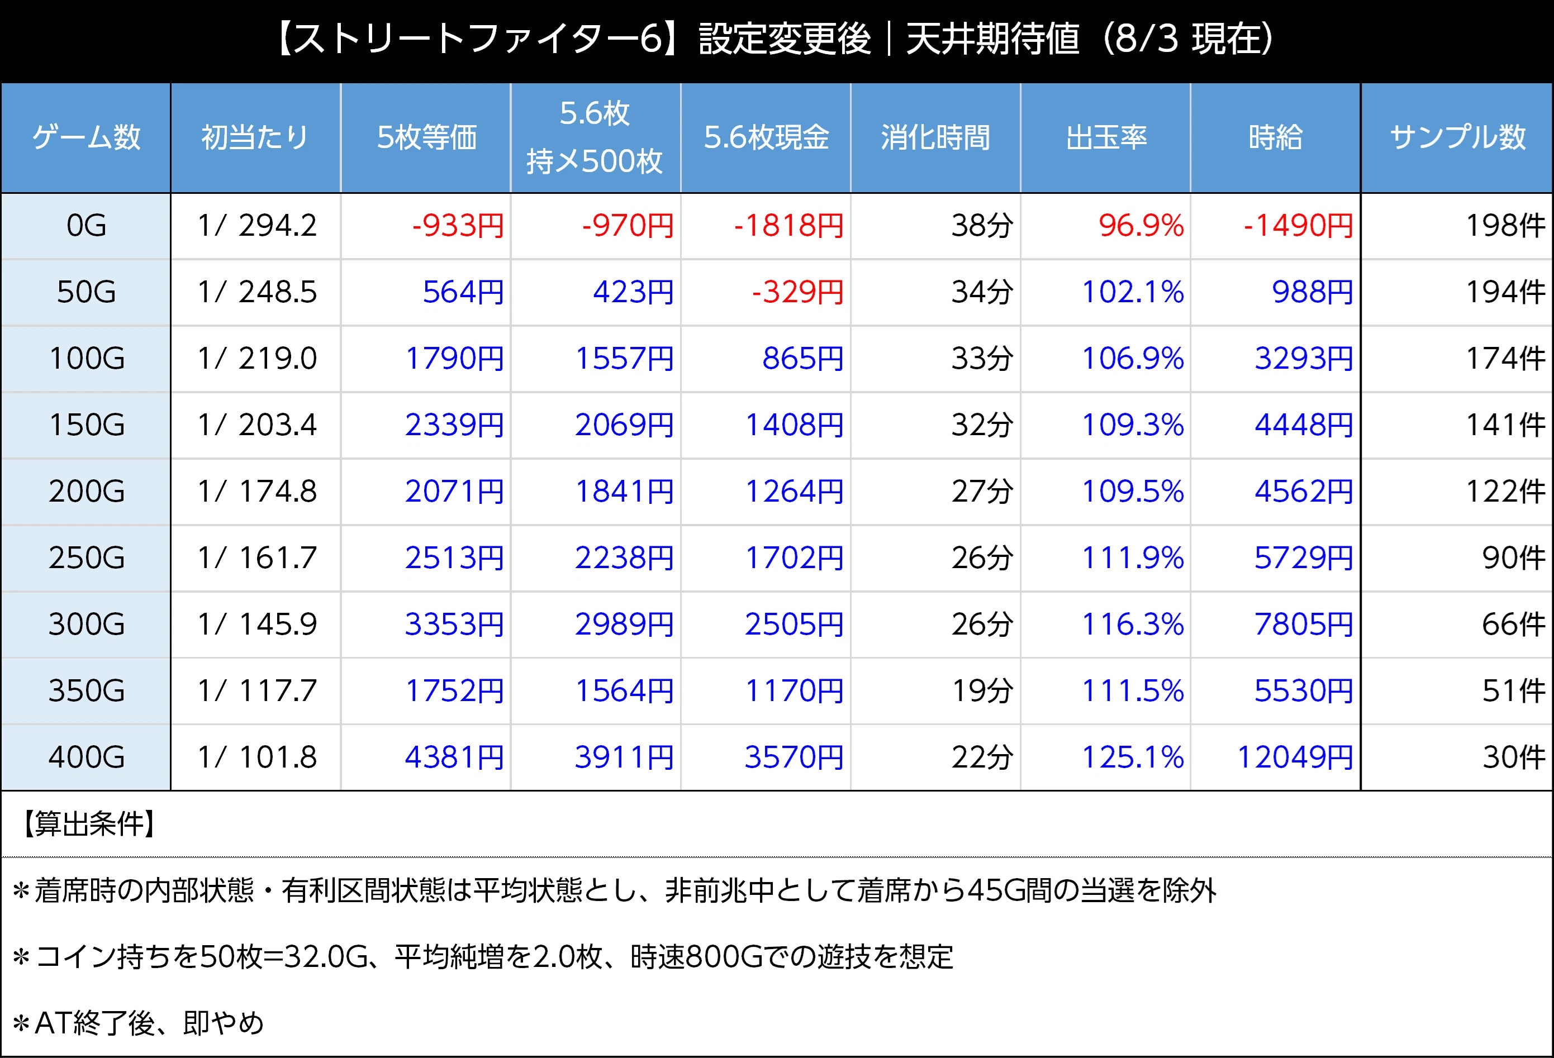Select the サンプル数 column header
Image resolution: width=1554 pixels, height=1058 pixels.
[1458, 137]
